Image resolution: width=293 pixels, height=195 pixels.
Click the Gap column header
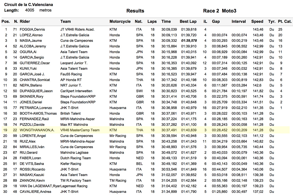216,21
